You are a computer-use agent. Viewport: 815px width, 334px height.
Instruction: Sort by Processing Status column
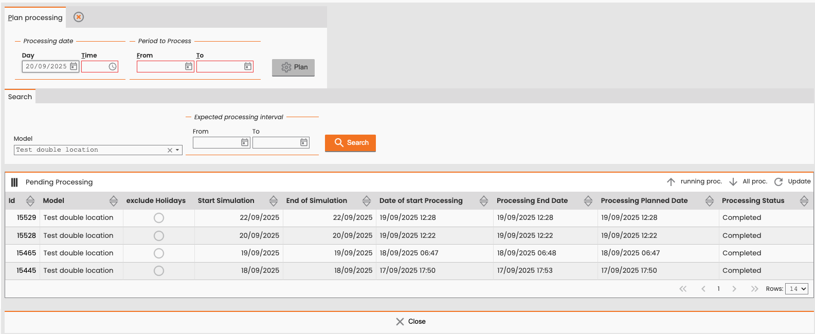click(804, 201)
